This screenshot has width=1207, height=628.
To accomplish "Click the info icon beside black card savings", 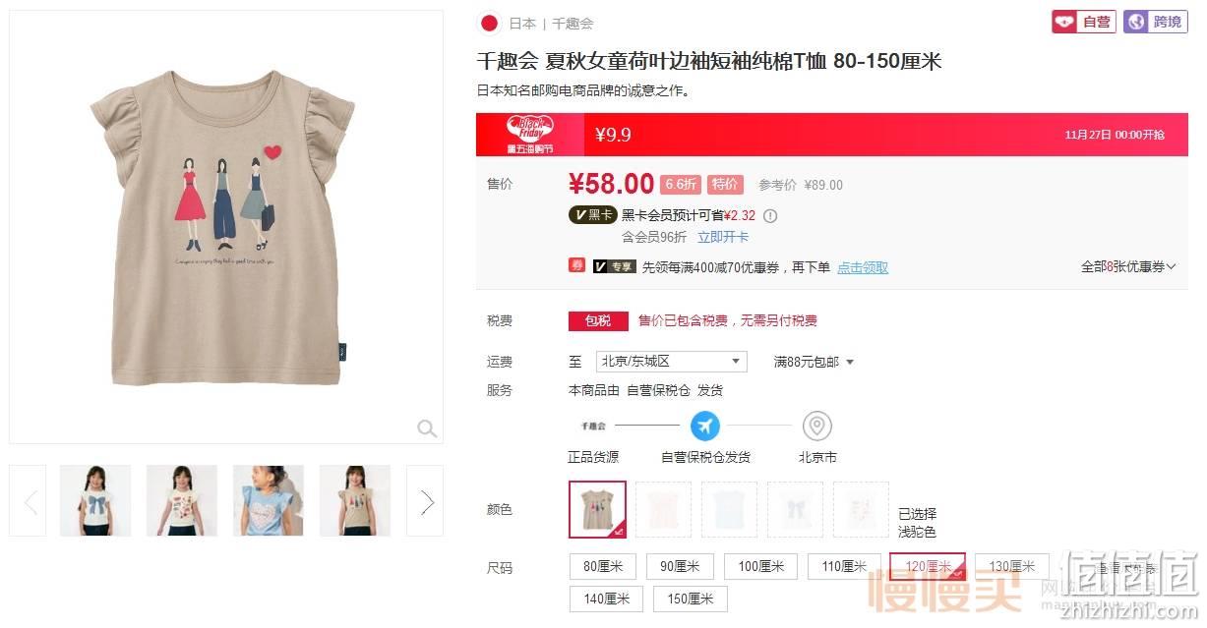I will [x=770, y=216].
